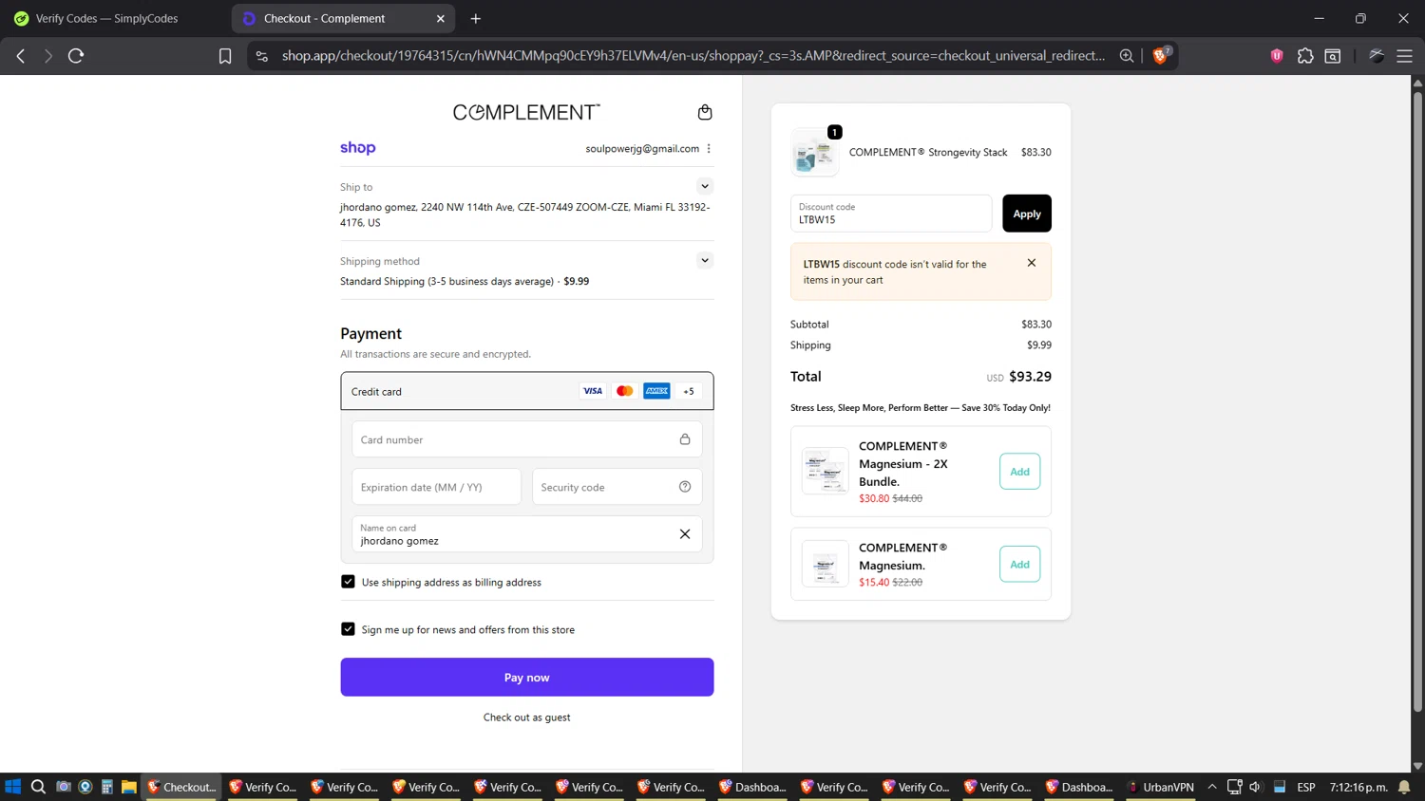Show hidden system tray icons
1425x801 pixels.
pos(1212,787)
